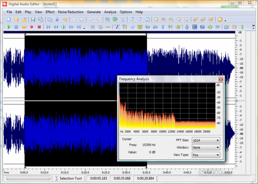Click the red Record button
This screenshot has height=184, width=258.
pyautogui.click(x=31, y=27)
